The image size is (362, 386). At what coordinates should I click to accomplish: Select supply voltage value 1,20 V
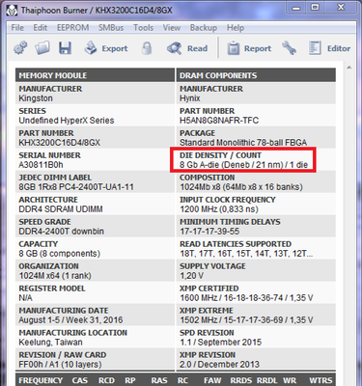[x=191, y=276]
